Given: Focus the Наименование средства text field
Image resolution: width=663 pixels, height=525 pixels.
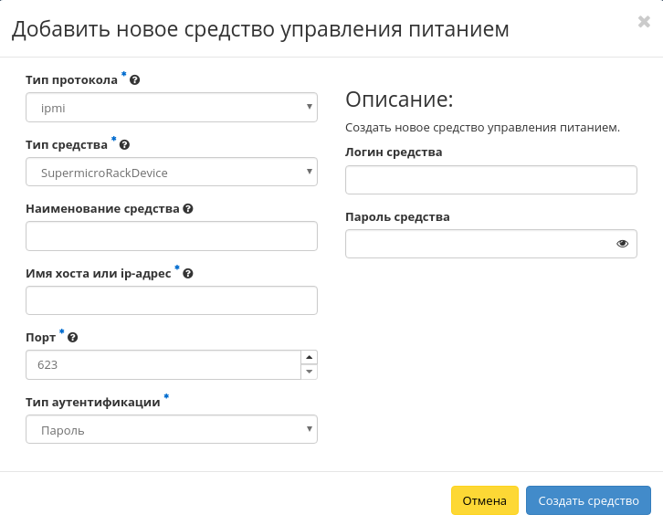Looking at the screenshot, I should tap(171, 236).
